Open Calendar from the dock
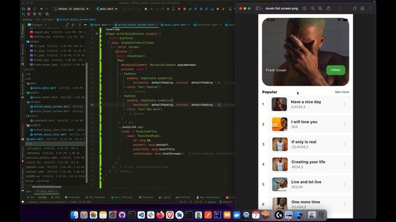This screenshot has width=396, height=222. coord(256,215)
